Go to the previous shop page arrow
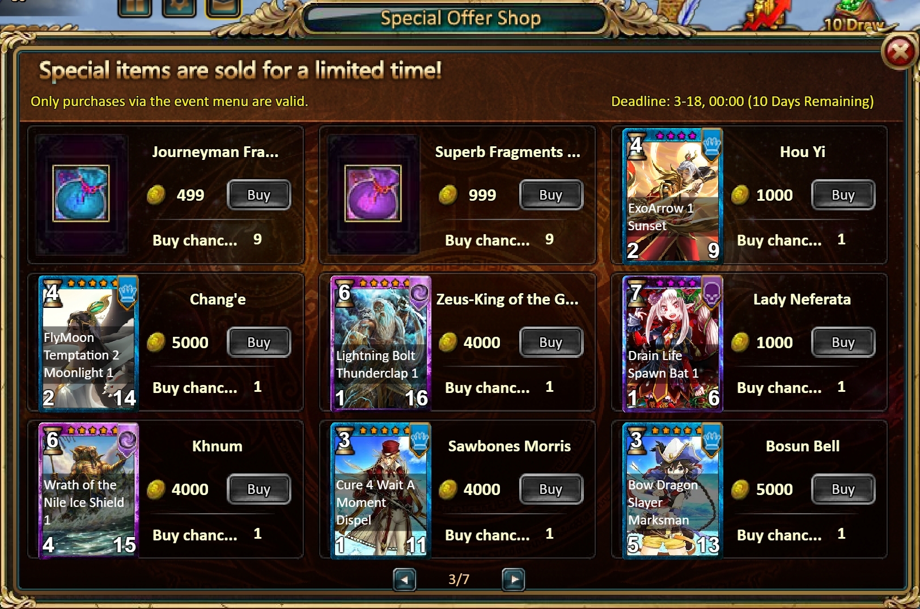The width and height of the screenshot is (920, 609). (x=405, y=580)
